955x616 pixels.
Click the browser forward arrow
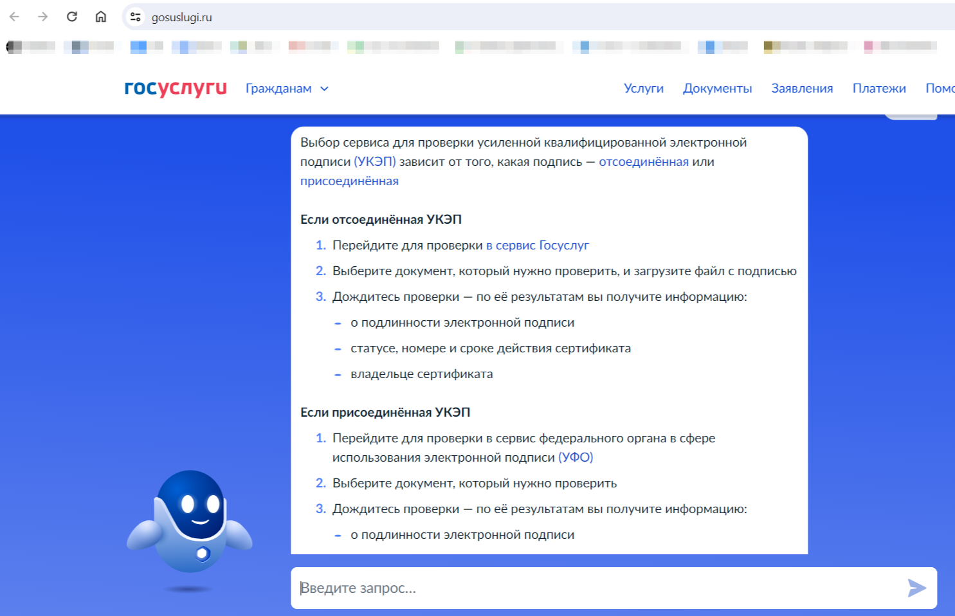pos(43,17)
